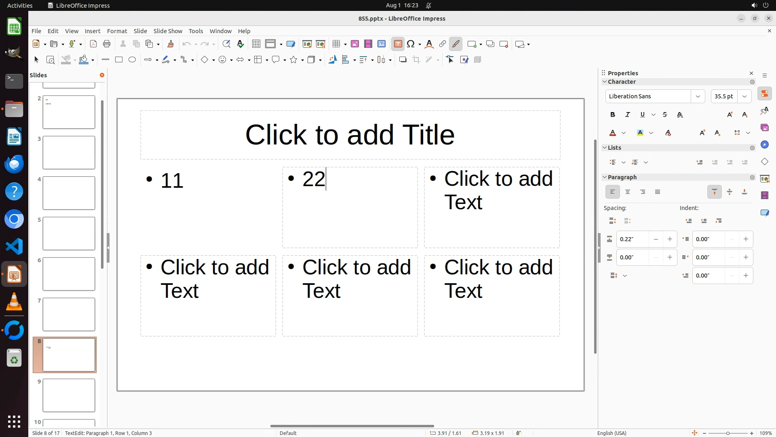Image resolution: width=776 pixels, height=437 pixels.
Task: Insert a text box from the toolbar
Action: coord(398,44)
